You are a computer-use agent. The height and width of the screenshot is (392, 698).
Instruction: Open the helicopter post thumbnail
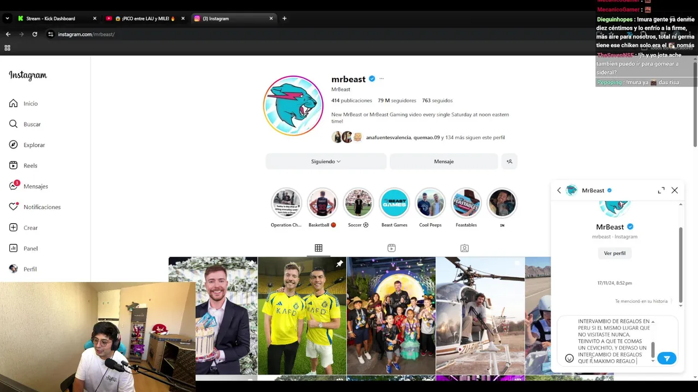tap(480, 316)
